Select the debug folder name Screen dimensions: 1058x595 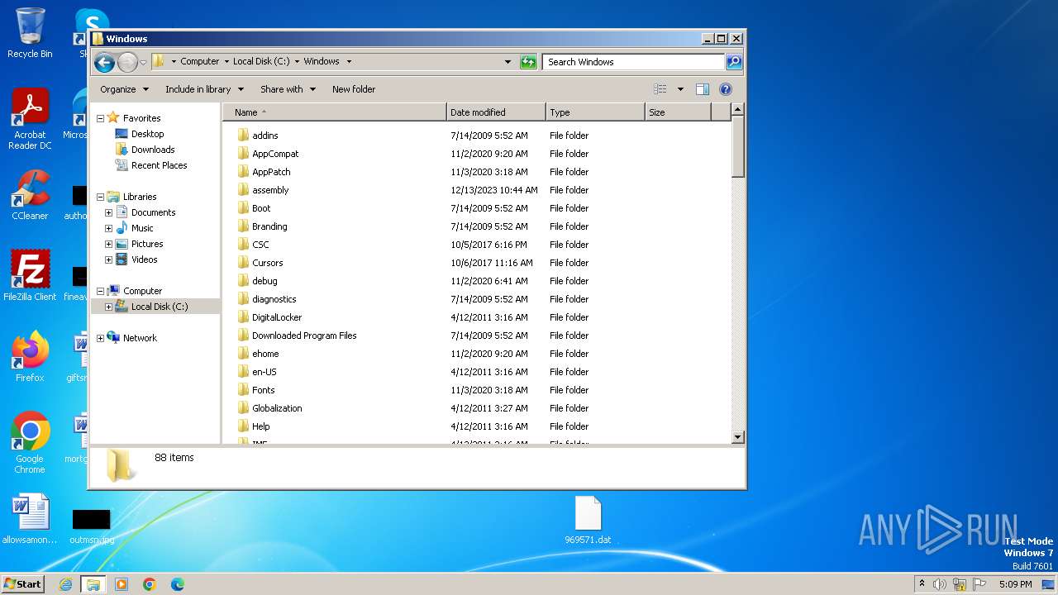pyautogui.click(x=264, y=281)
